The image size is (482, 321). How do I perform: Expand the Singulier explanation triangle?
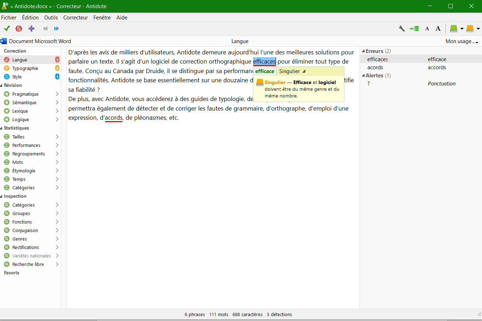point(304,71)
